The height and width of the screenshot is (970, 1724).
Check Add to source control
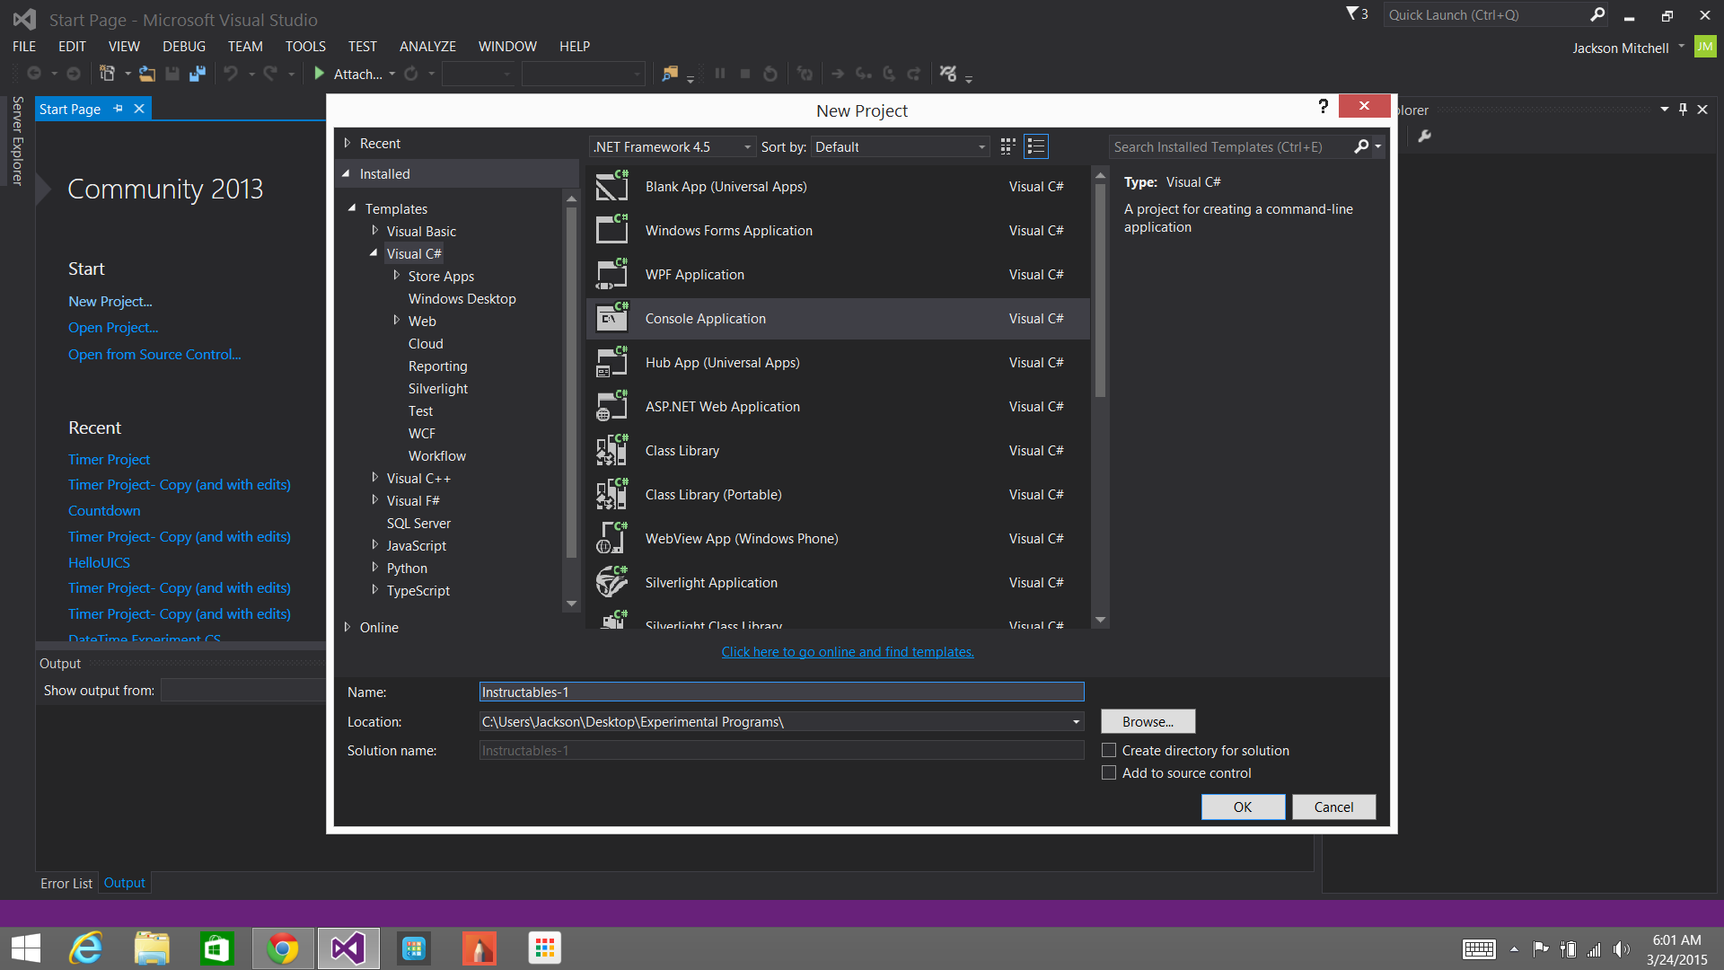tap(1109, 772)
